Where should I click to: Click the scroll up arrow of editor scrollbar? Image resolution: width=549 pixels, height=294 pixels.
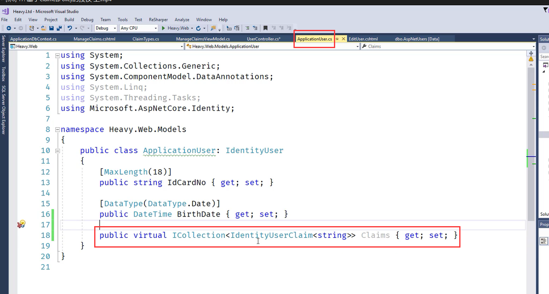tap(531, 65)
